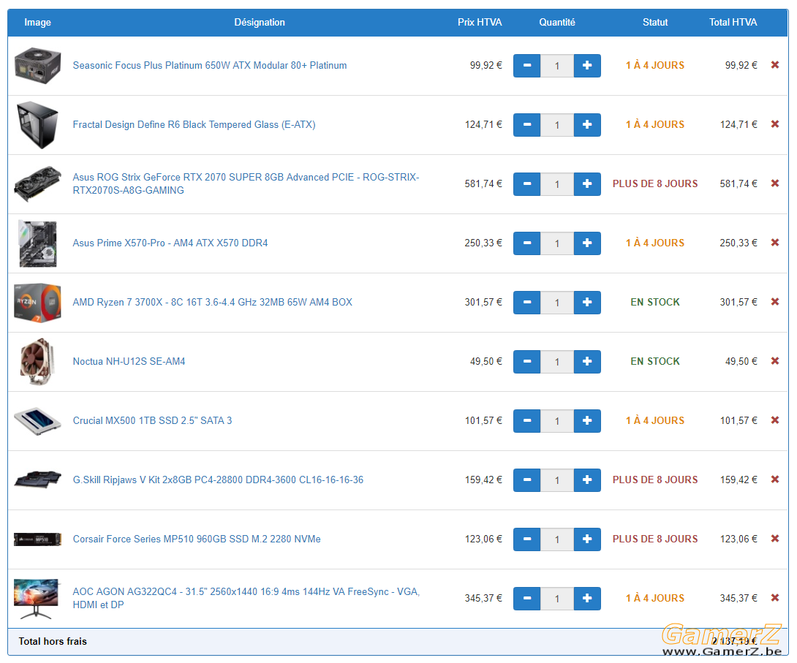
Task: Click the Corsair MP510 M.2 SSD thumbnail
Action: pyautogui.click(x=37, y=539)
